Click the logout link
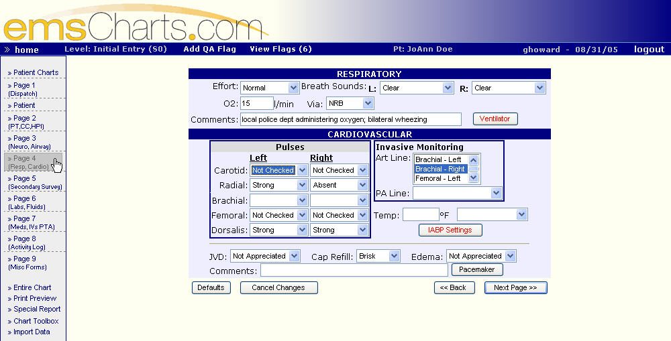Image resolution: width=671 pixels, height=341 pixels. 649,49
